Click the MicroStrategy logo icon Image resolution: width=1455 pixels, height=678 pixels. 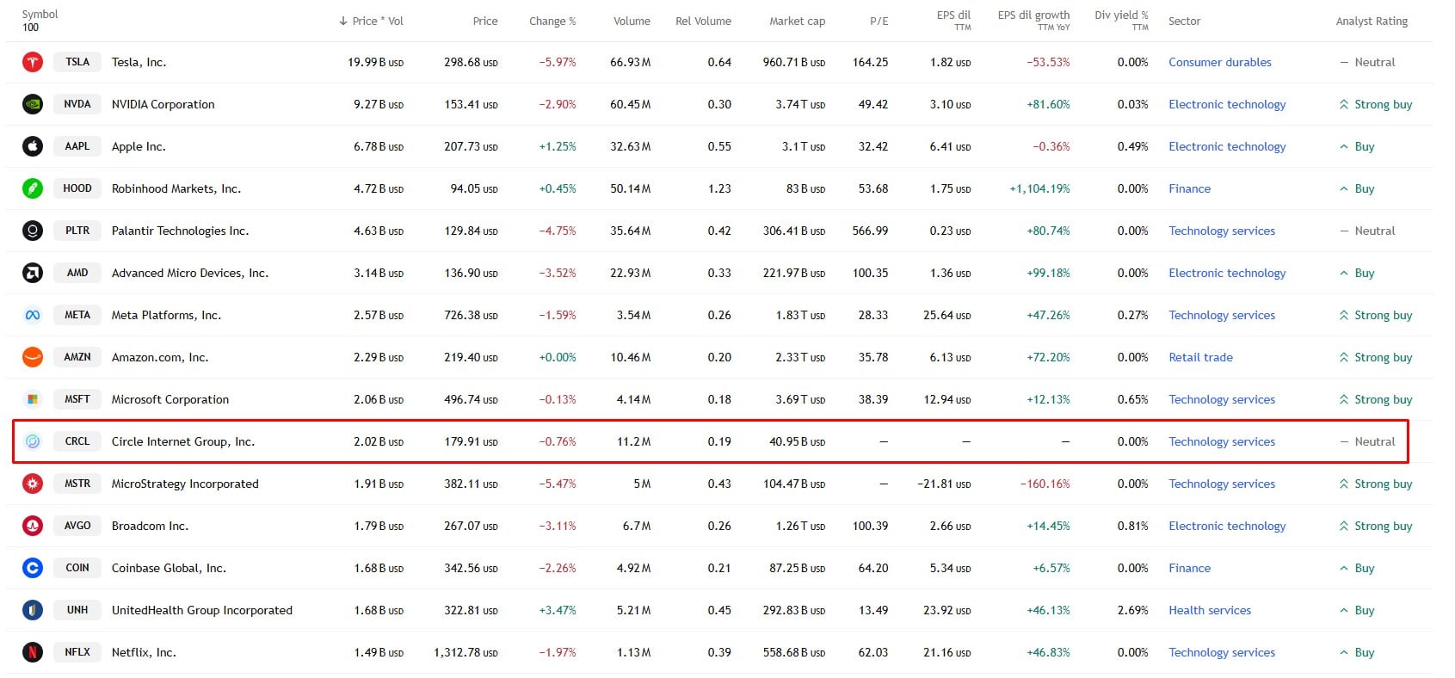[x=33, y=484]
